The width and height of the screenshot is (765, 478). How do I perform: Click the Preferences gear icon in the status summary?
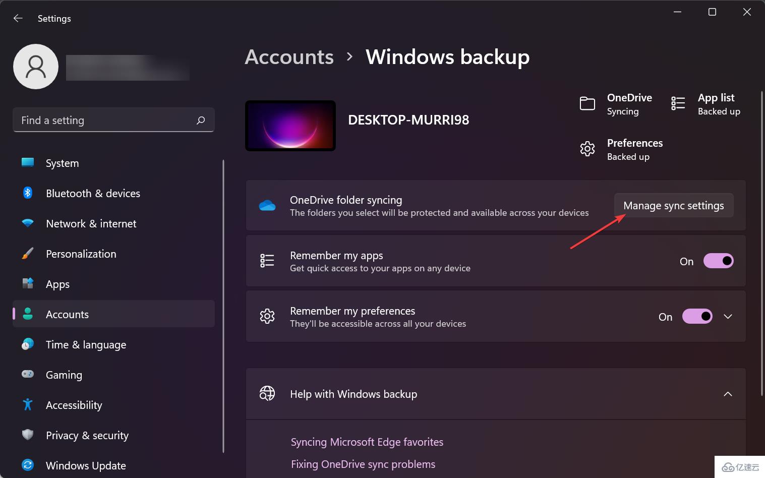587,149
